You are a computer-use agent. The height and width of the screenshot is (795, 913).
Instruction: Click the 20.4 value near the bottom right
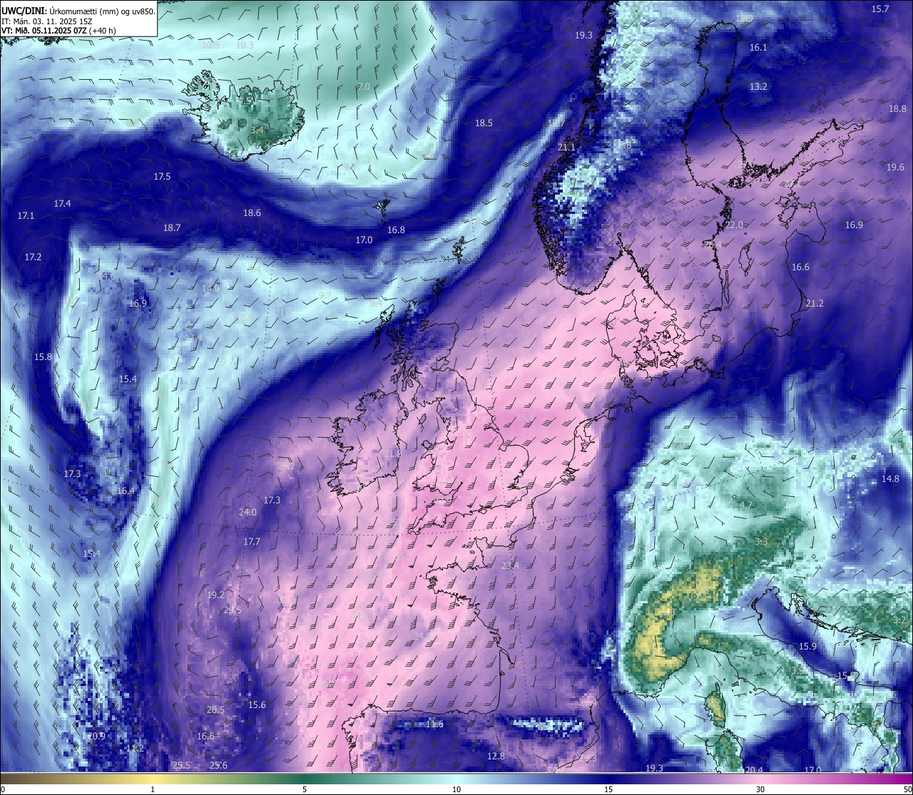[x=753, y=771]
